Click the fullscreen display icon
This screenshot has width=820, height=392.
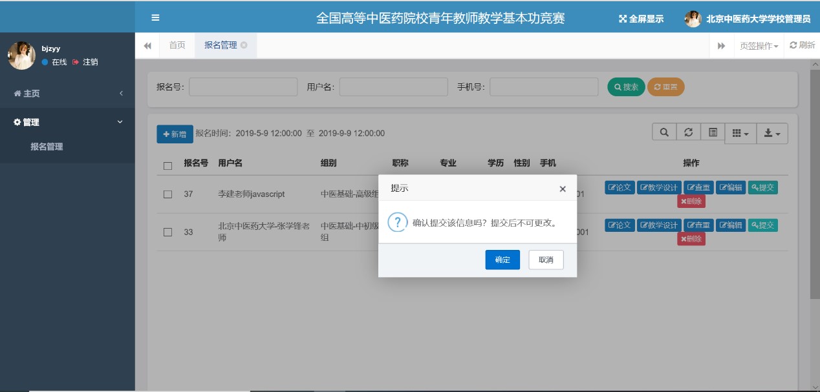click(623, 19)
